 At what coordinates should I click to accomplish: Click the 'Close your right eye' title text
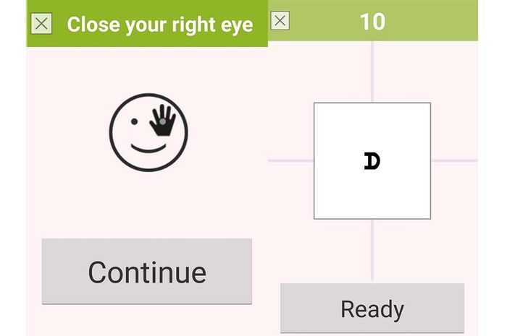coord(160,25)
